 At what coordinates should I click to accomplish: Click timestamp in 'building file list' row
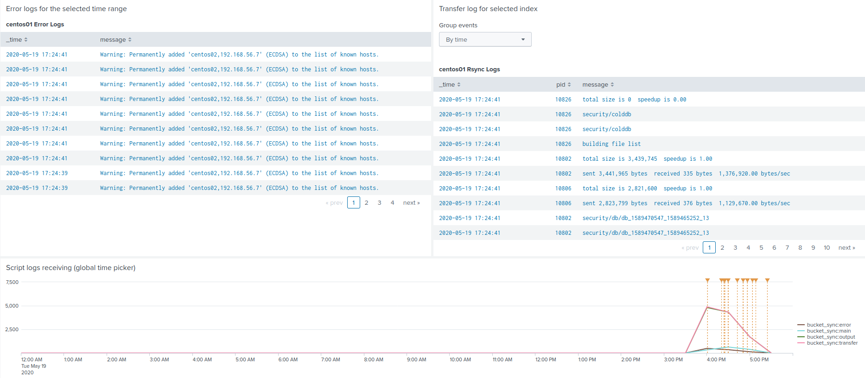click(x=470, y=144)
